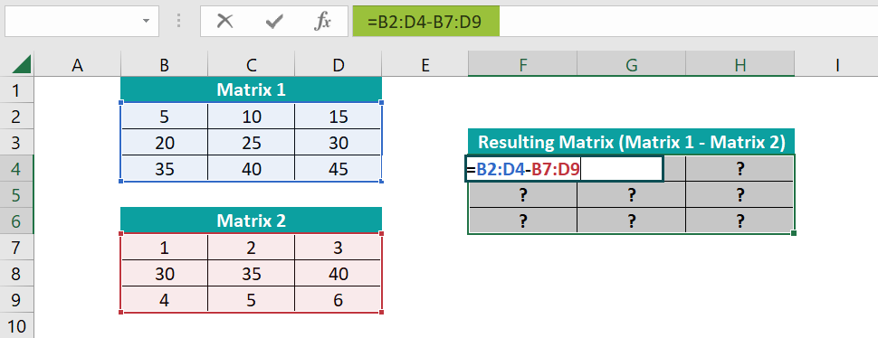Select result cell G6 with question mark

click(x=631, y=221)
